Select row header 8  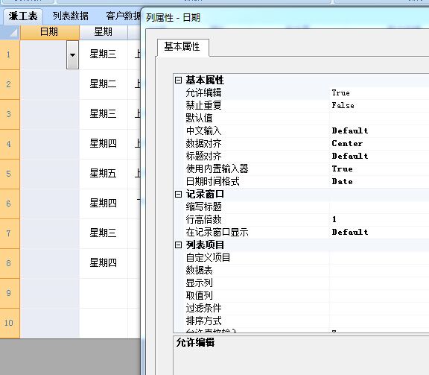[x=10, y=263]
